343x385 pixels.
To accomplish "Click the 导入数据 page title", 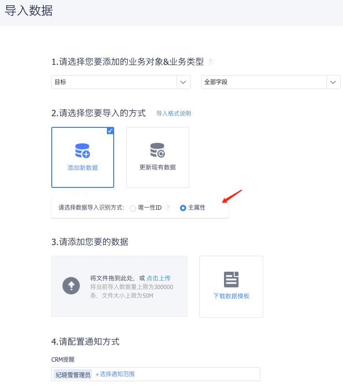I will [x=29, y=11].
